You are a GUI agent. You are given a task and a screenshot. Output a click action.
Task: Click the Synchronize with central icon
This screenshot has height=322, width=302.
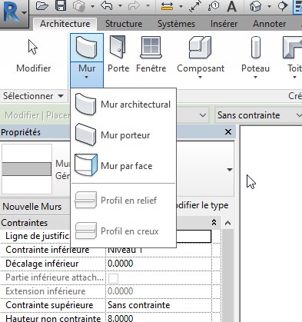coord(79,6)
